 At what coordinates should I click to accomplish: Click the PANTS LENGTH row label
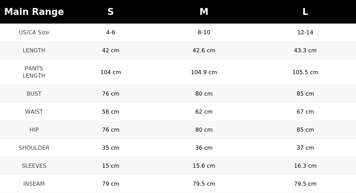[34, 72]
